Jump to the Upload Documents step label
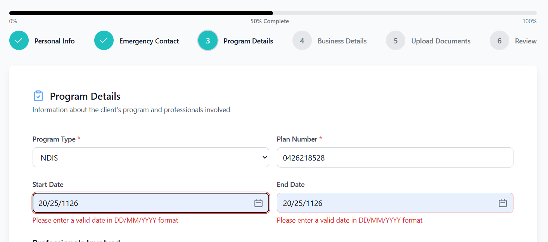This screenshot has height=242, width=548. pyautogui.click(x=441, y=41)
